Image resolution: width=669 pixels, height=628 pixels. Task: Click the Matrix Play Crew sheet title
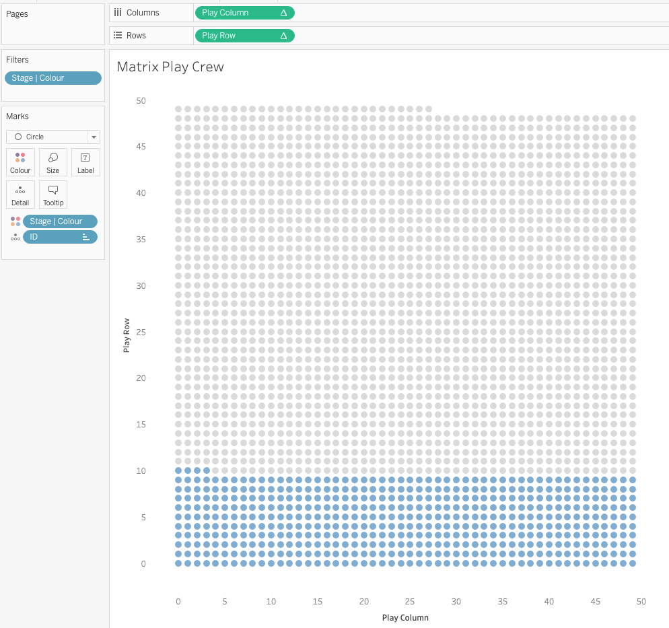click(x=170, y=67)
